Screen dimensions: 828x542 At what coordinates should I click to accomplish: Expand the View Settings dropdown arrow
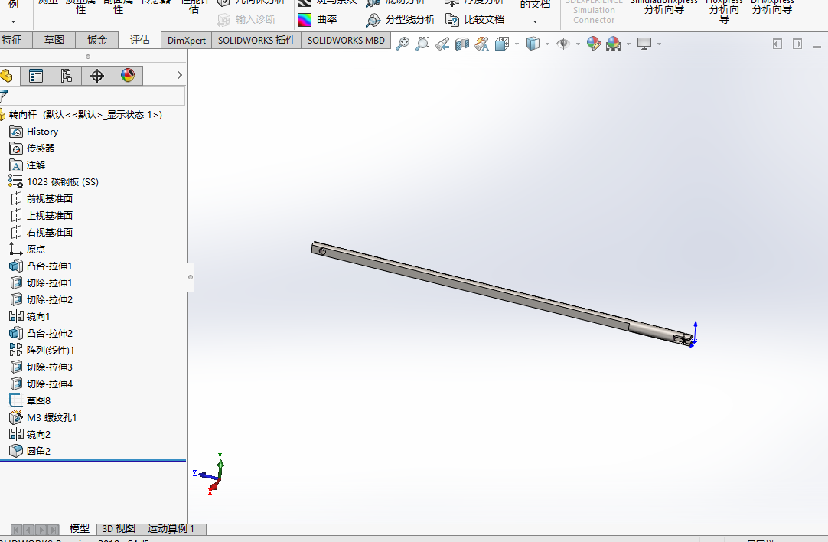(659, 44)
